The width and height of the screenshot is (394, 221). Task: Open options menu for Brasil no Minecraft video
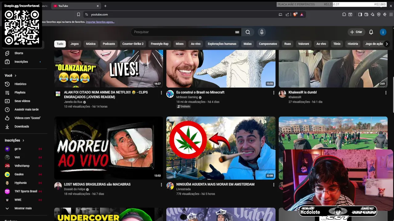point(274,92)
